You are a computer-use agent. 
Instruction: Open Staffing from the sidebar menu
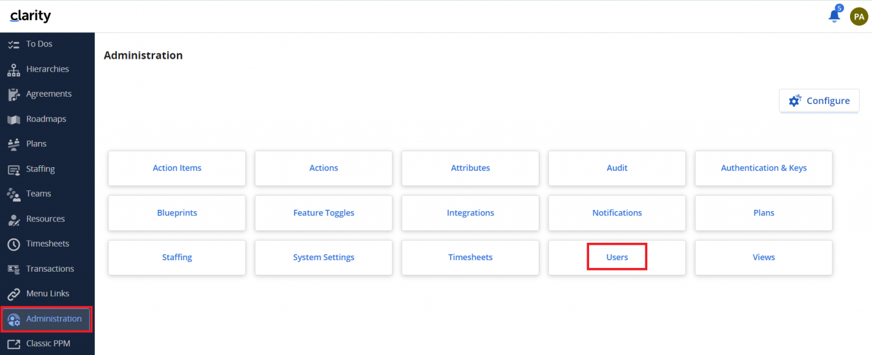pos(40,169)
